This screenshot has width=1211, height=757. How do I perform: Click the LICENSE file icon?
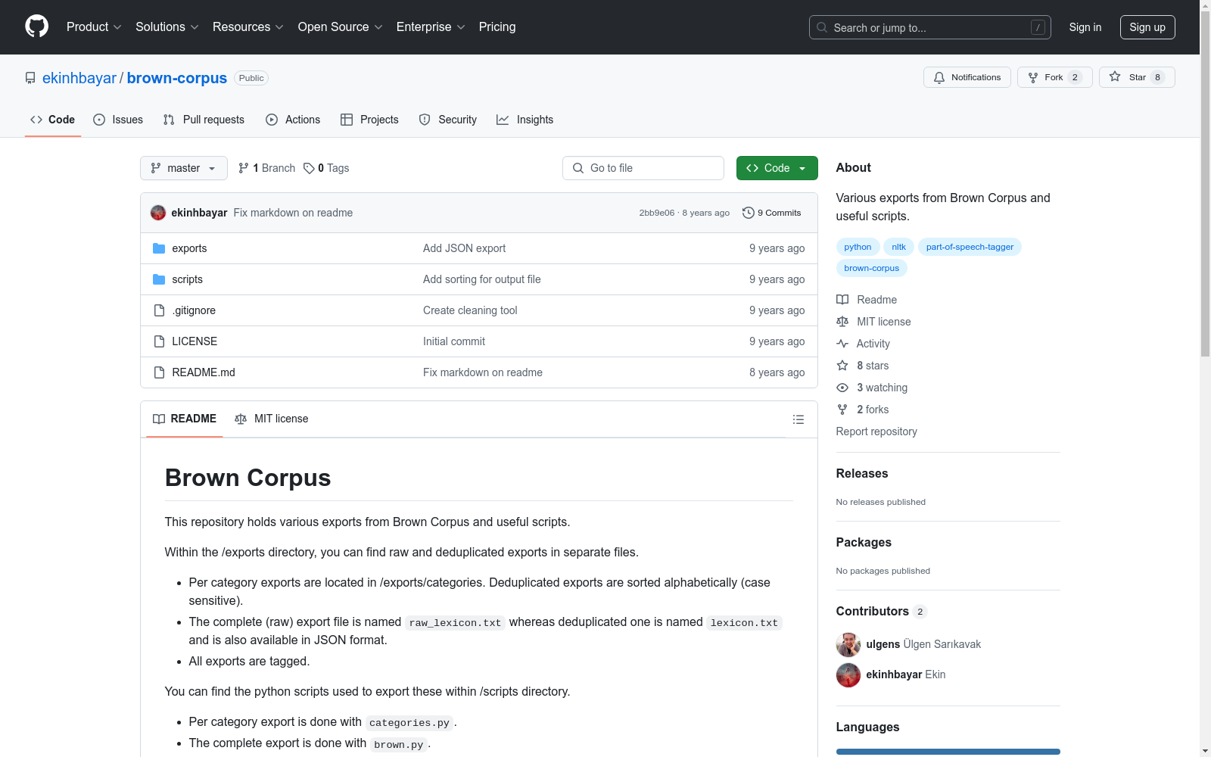159,341
